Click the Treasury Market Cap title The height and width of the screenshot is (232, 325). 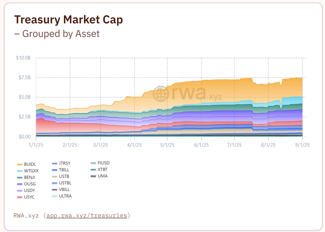68,19
